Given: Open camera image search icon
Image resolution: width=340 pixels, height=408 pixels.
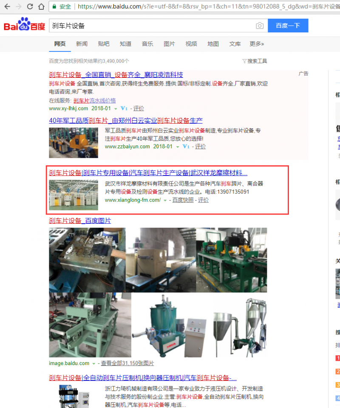Looking at the screenshot, I should (259, 26).
